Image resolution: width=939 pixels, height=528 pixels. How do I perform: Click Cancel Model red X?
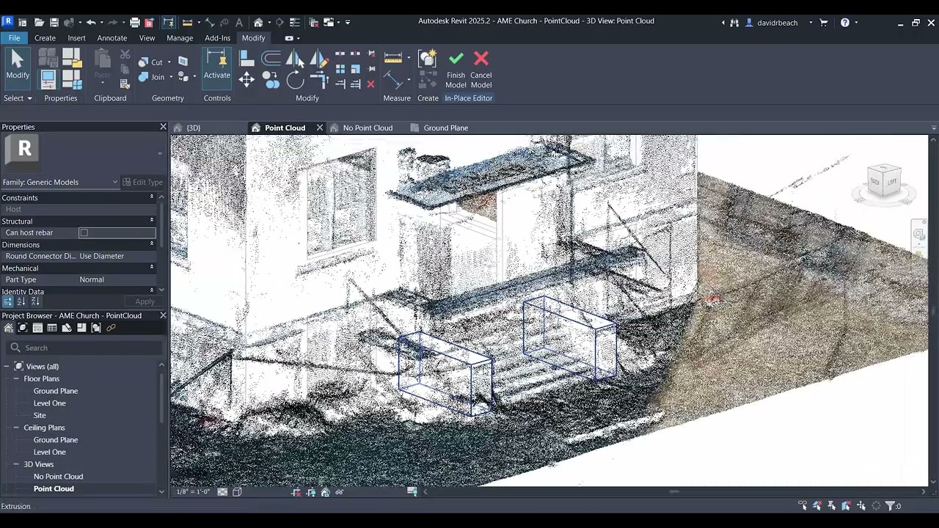(481, 70)
